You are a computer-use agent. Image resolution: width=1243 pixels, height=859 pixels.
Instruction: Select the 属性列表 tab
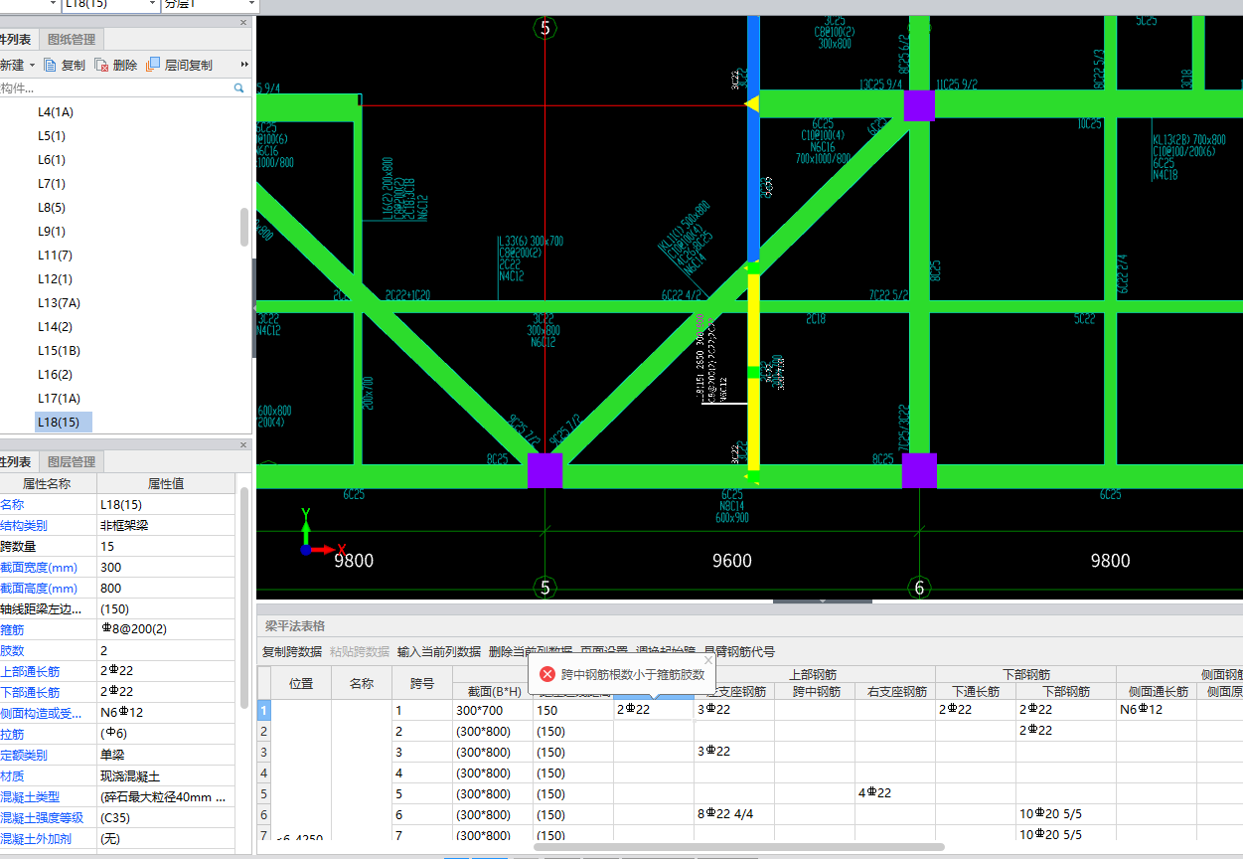pos(16,461)
